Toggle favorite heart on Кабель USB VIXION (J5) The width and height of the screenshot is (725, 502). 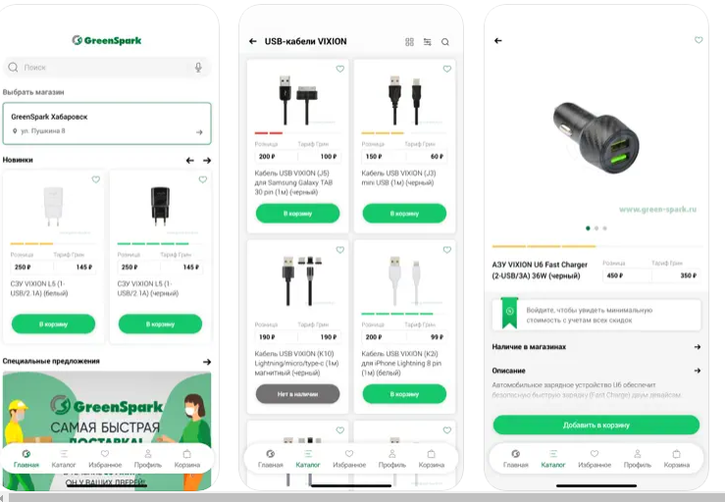(339, 69)
